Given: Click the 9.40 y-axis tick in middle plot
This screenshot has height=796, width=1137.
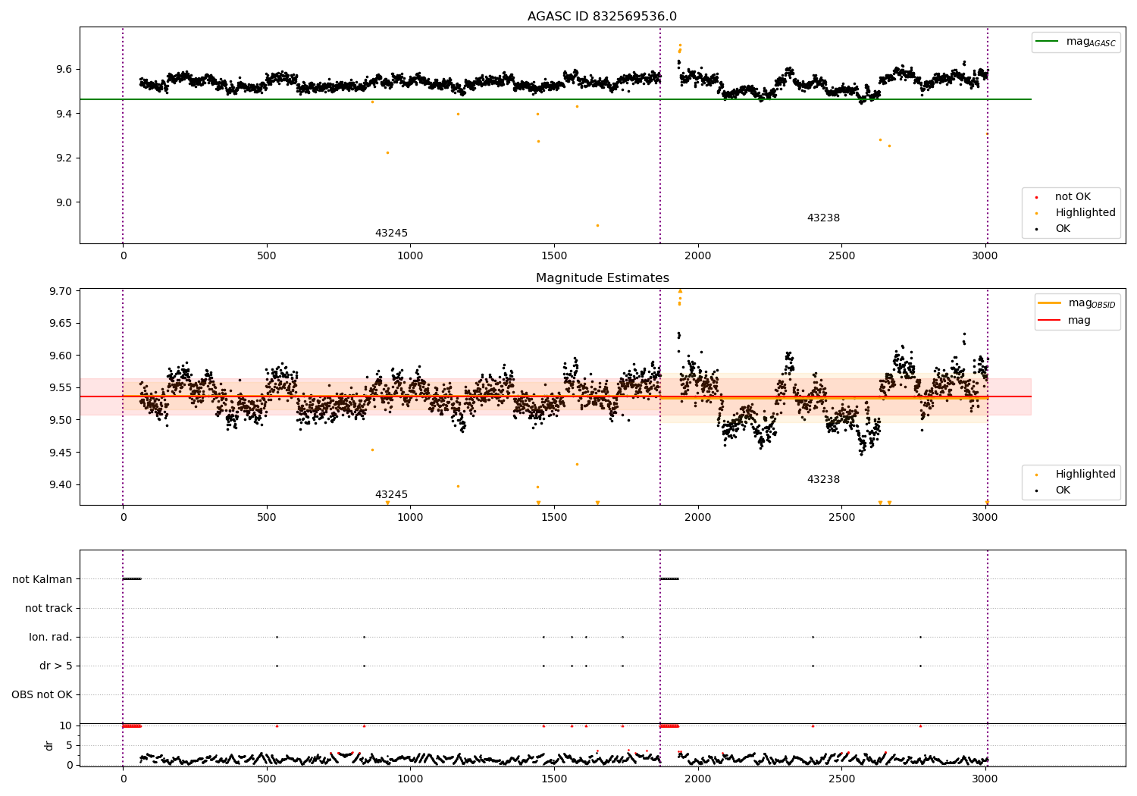Looking at the screenshot, I should [59, 485].
